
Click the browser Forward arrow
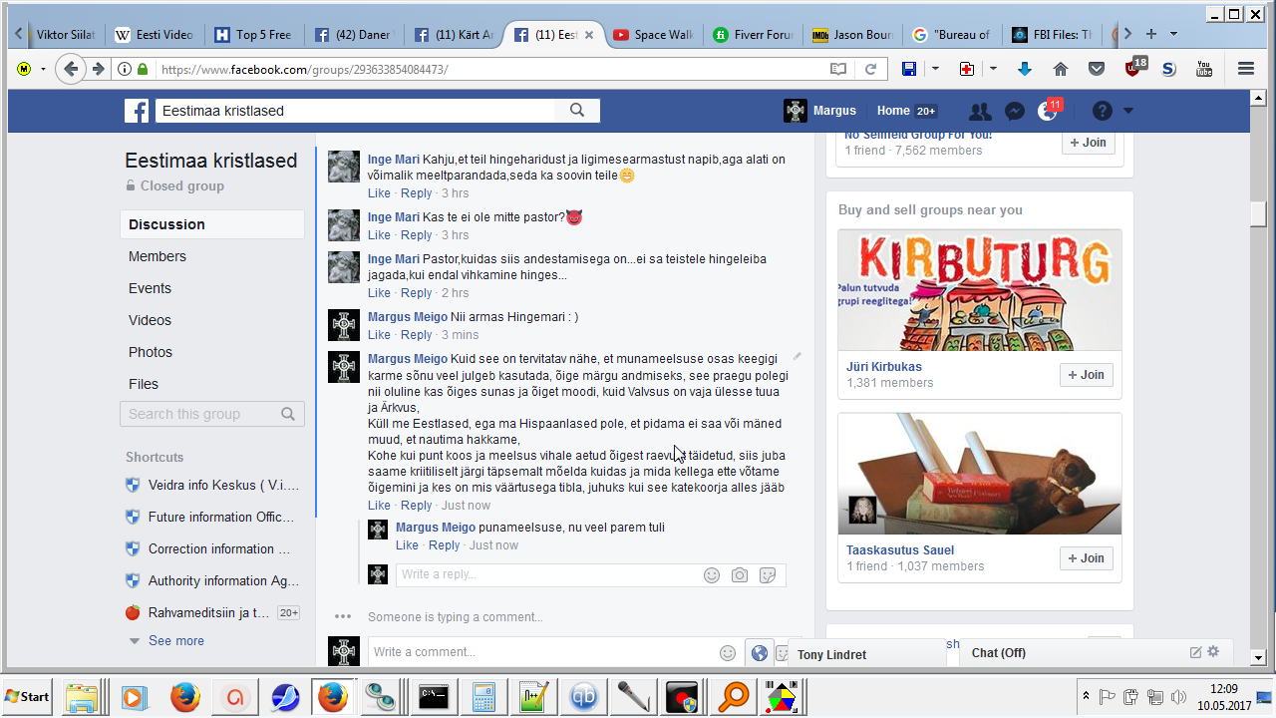pos(98,69)
